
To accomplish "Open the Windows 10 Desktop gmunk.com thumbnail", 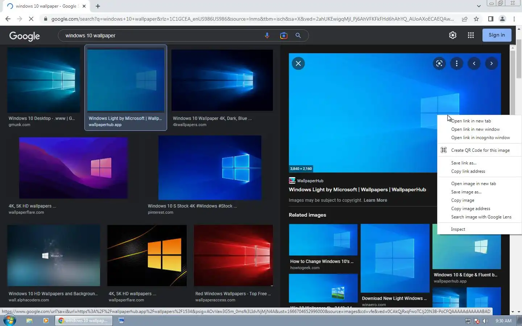I will click(43, 80).
